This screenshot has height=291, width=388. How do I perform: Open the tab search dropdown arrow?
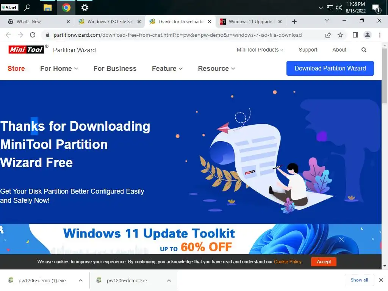tap(327, 20)
